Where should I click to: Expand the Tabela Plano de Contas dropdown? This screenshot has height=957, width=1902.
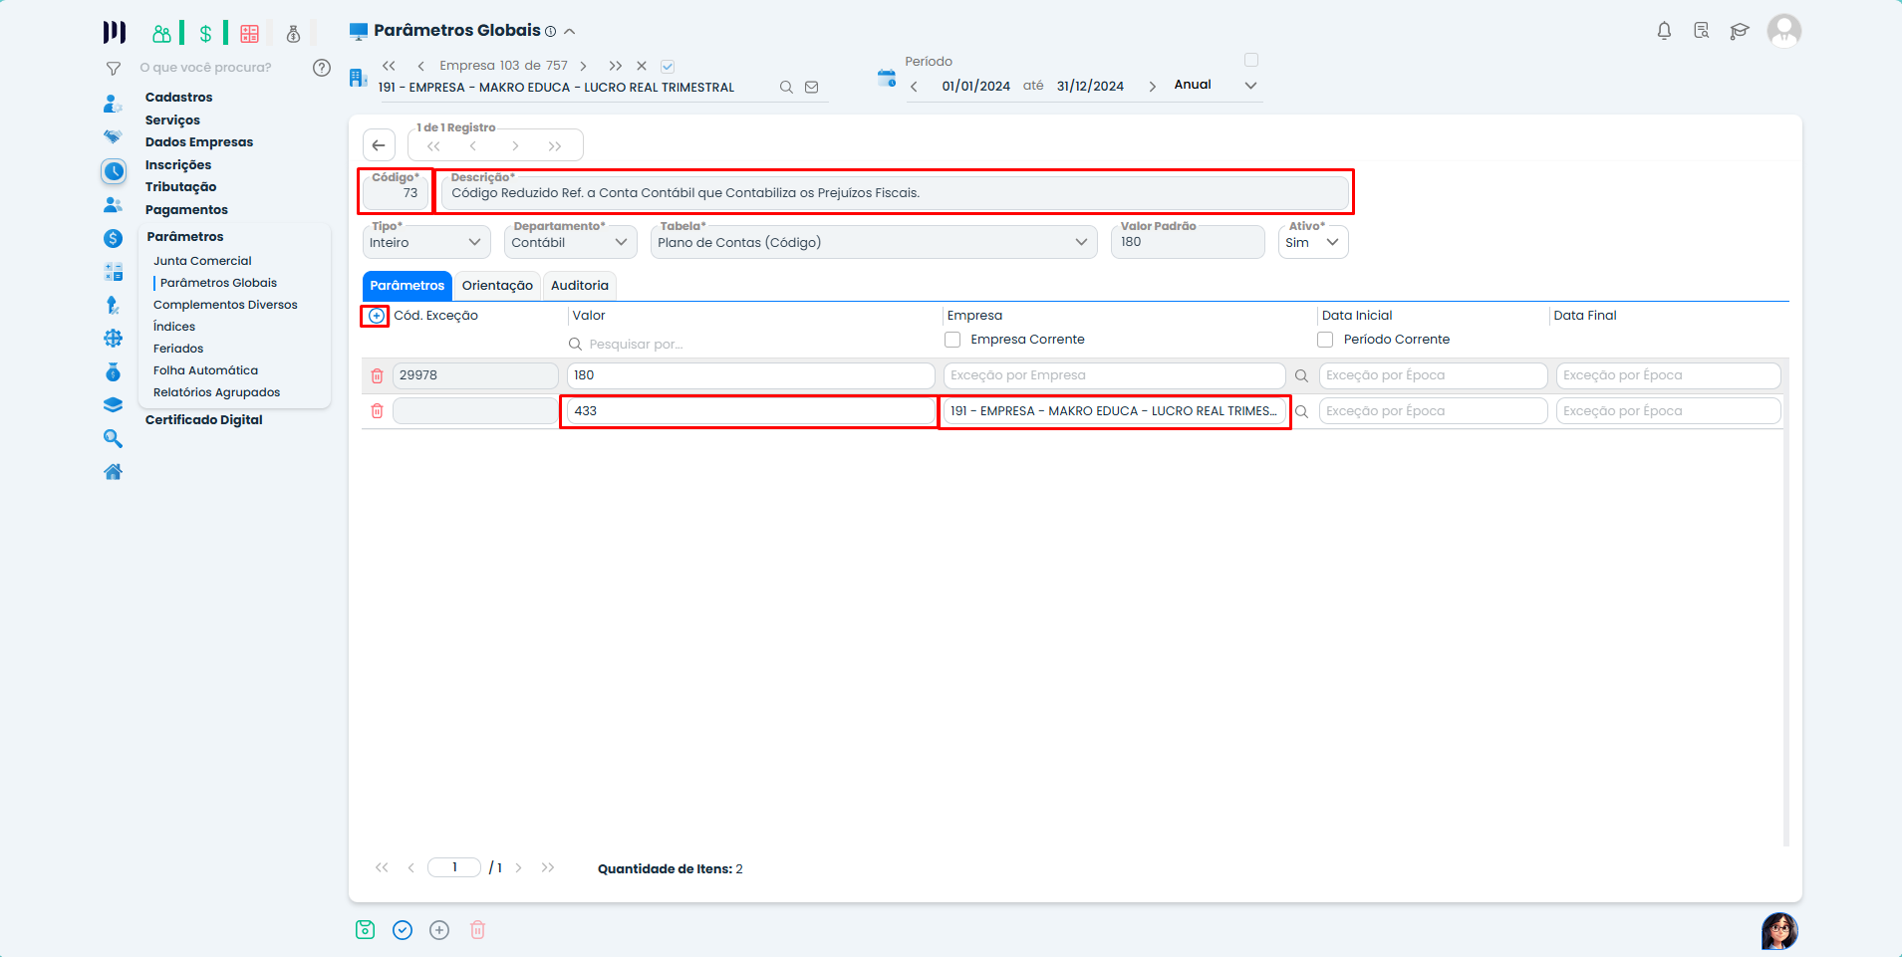(x=873, y=242)
